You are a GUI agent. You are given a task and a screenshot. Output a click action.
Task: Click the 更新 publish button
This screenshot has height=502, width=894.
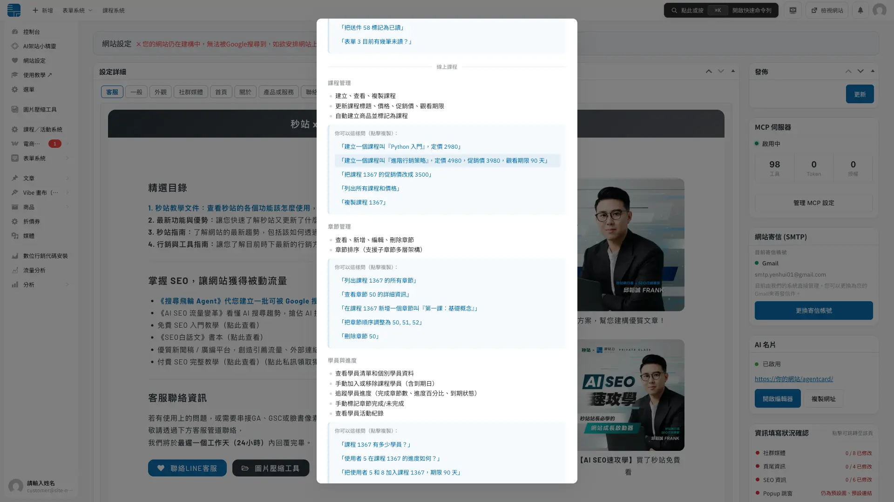pos(860,94)
